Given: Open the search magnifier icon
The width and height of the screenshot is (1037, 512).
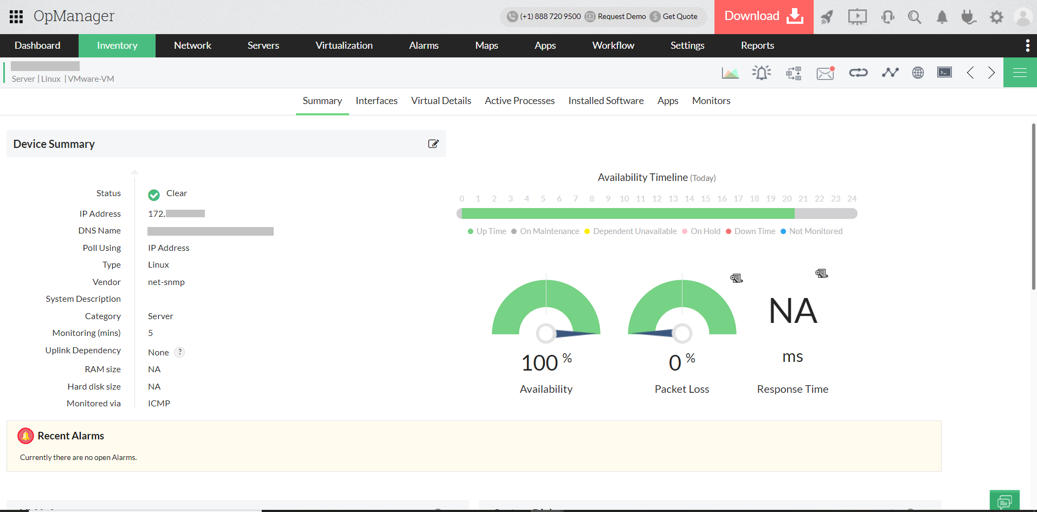Looking at the screenshot, I should (914, 17).
